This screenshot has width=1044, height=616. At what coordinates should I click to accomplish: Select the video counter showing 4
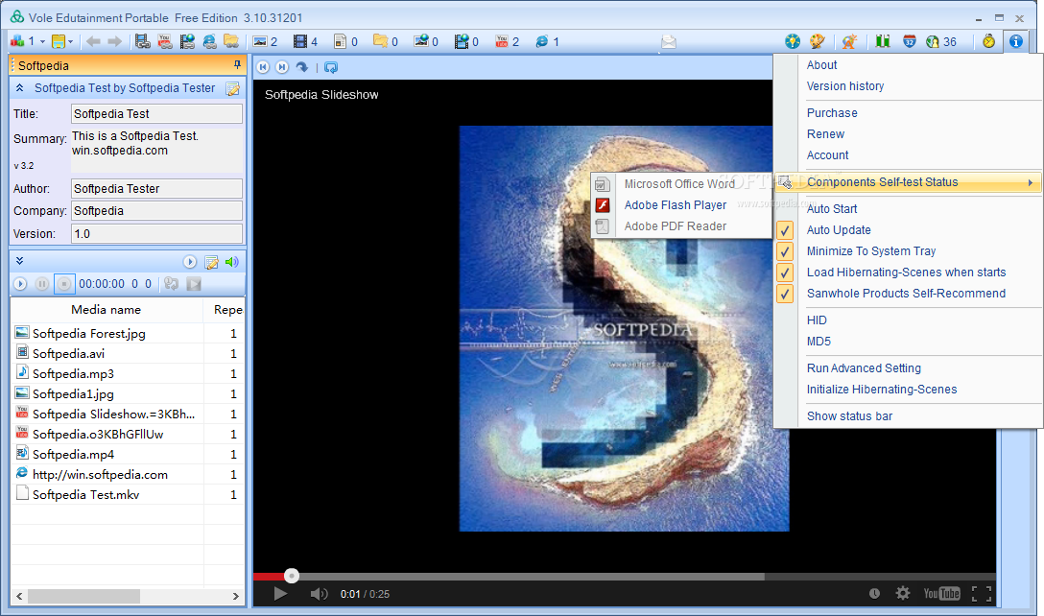[305, 42]
